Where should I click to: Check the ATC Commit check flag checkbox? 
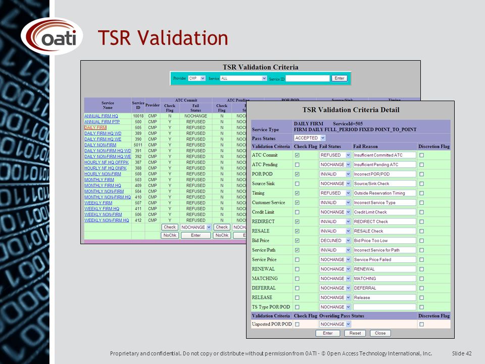[297, 155]
